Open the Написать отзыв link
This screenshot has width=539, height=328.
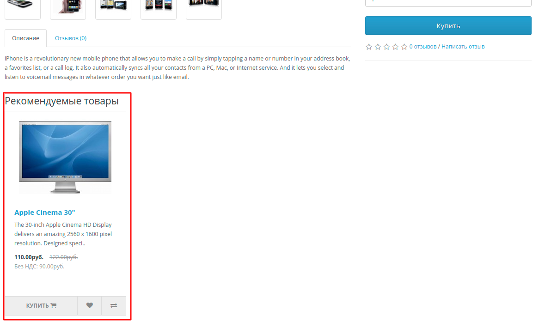[463, 47]
